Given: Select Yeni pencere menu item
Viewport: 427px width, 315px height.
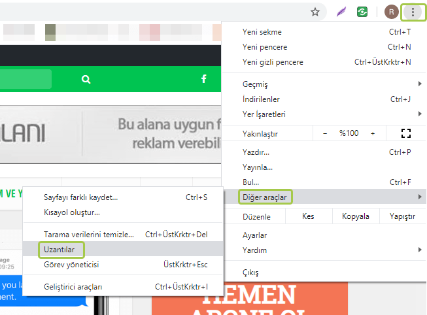Looking at the screenshot, I should coord(324,47).
